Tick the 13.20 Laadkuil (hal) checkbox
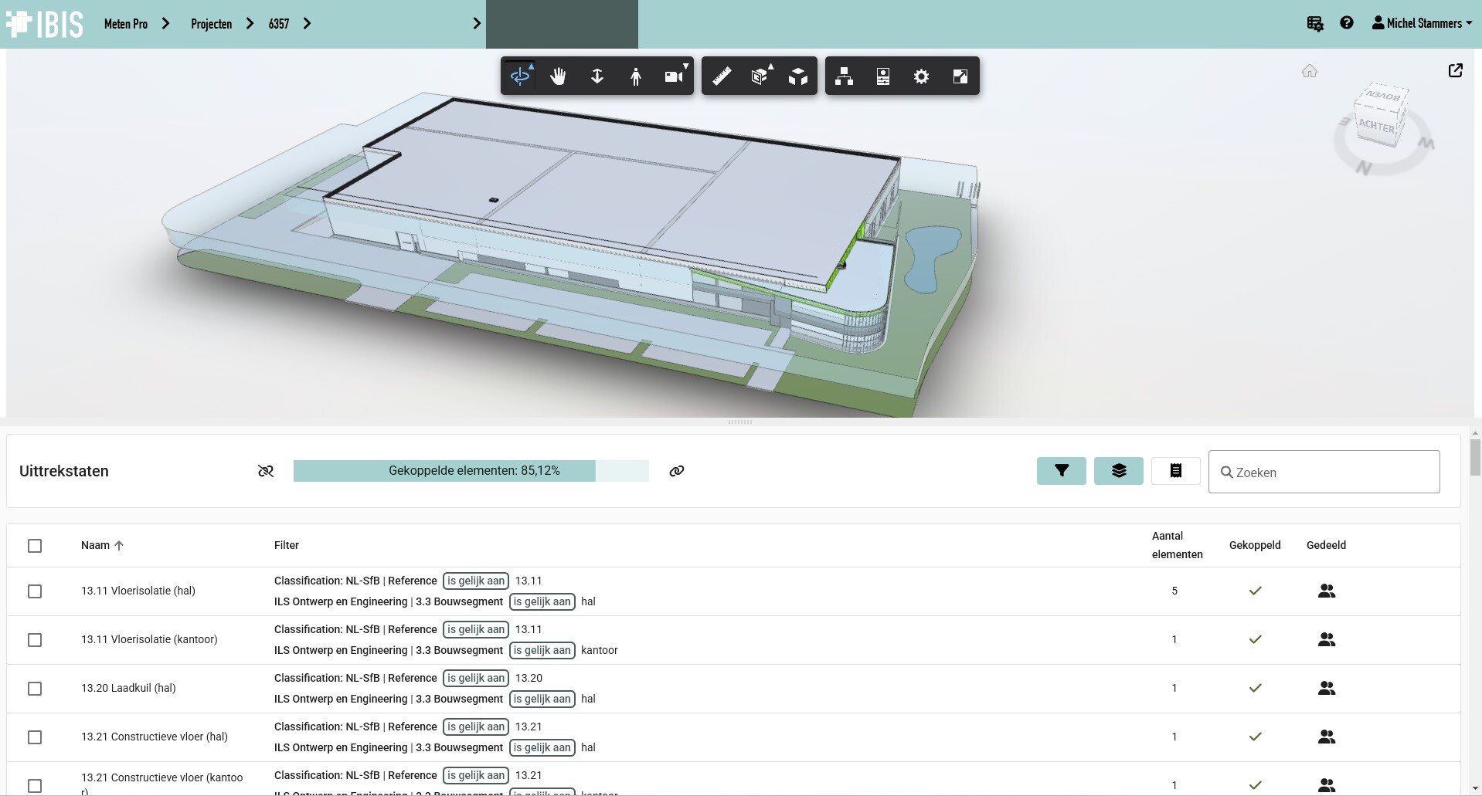 35,689
